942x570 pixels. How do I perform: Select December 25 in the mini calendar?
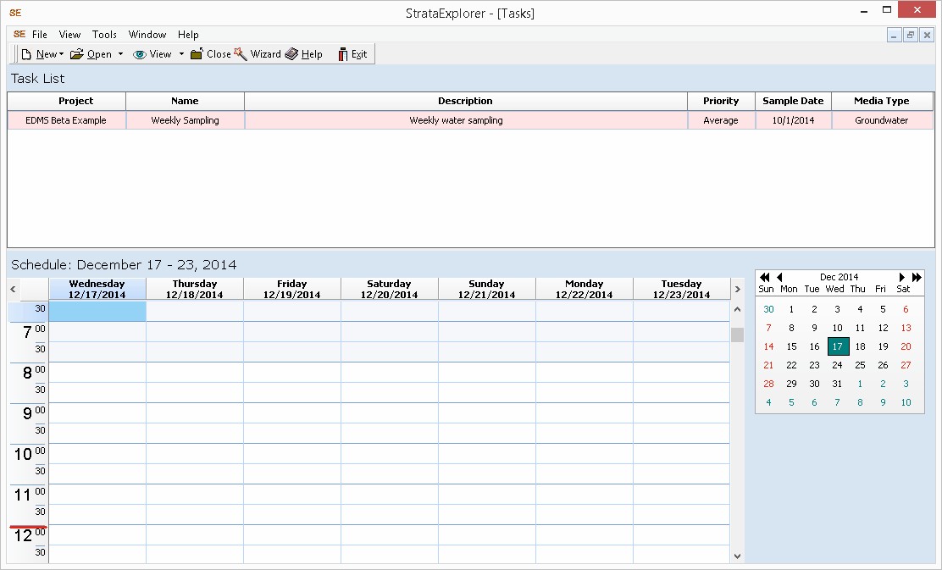tap(860, 365)
